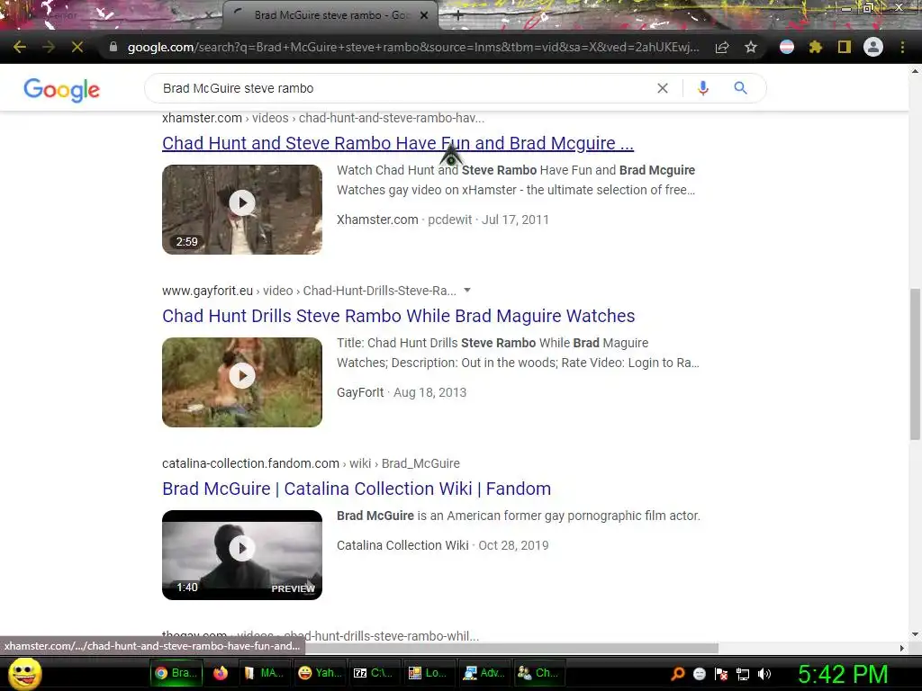Click the orange search tray icon
Viewport: 922px width, 691px height.
677,674
